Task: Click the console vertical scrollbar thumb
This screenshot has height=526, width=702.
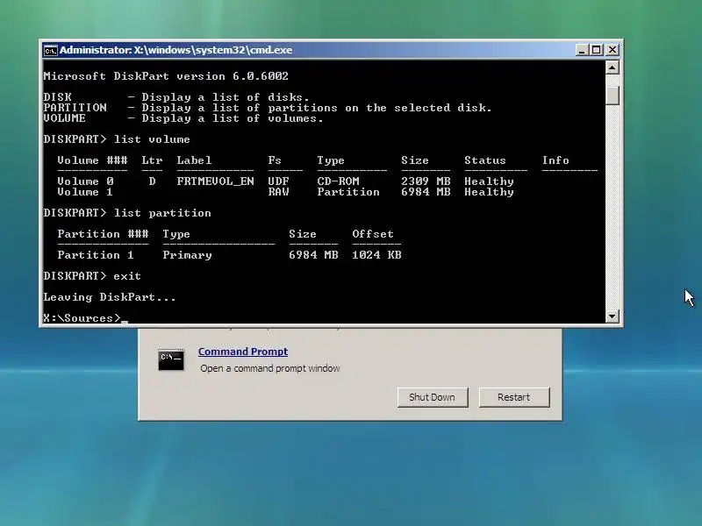Action: pyautogui.click(x=612, y=96)
